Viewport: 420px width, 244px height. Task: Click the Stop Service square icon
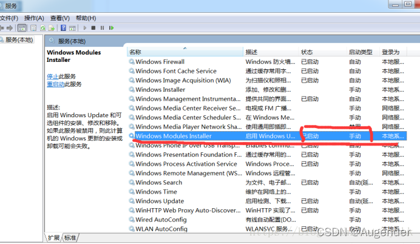[x=93, y=28]
